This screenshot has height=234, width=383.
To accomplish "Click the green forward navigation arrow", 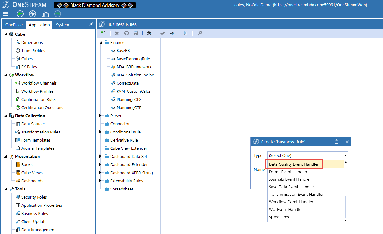I will (x=58, y=14).
